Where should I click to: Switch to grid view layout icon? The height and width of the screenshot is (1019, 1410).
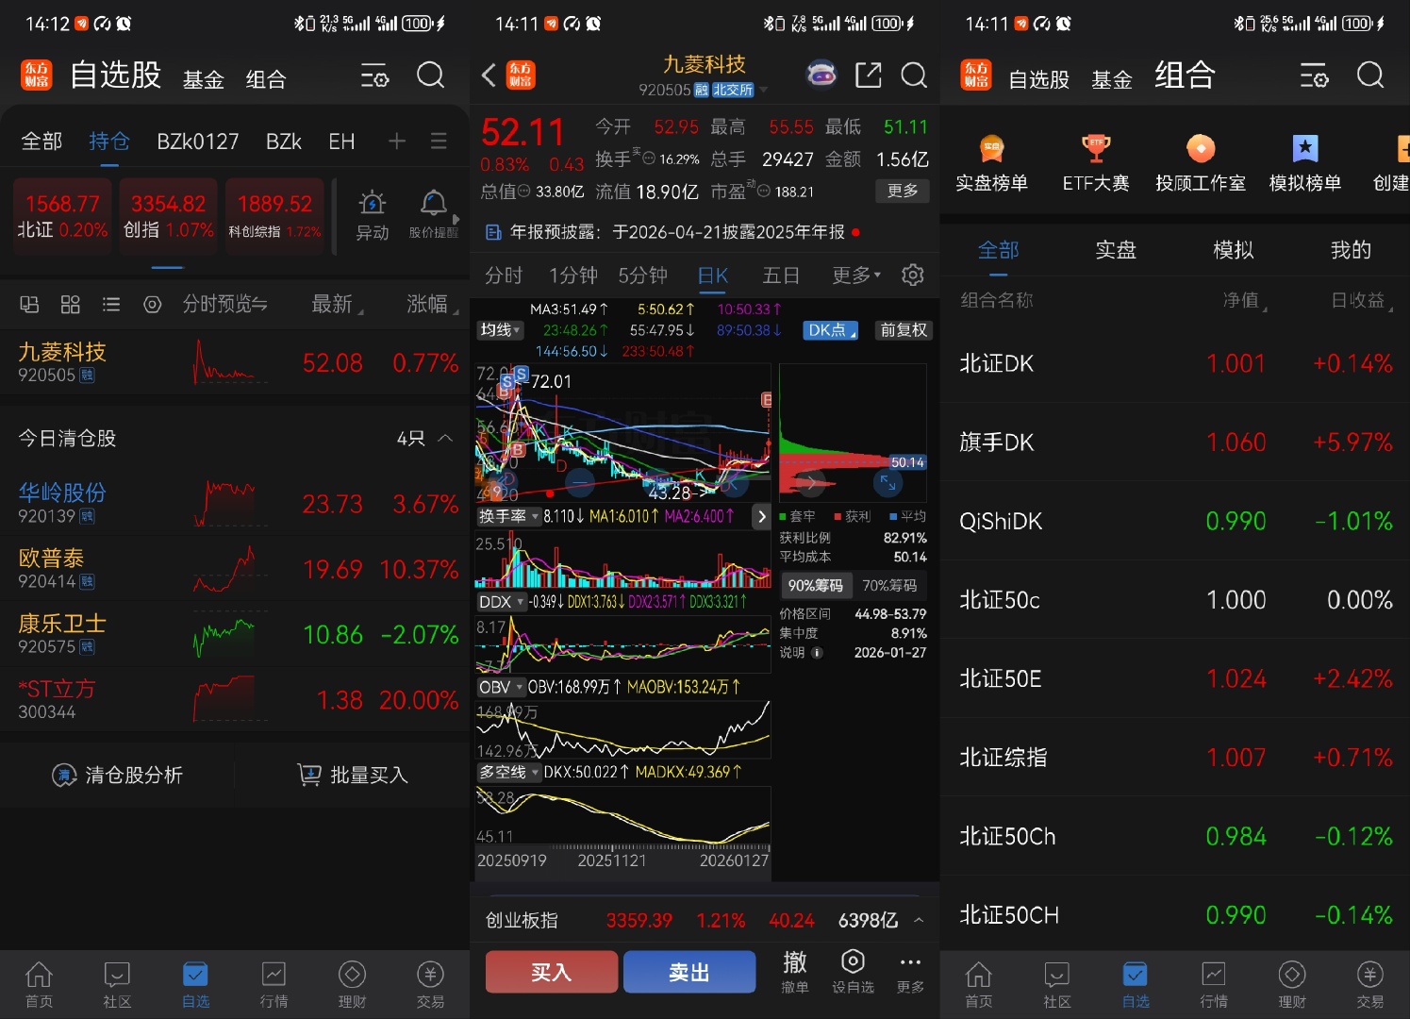point(71,304)
